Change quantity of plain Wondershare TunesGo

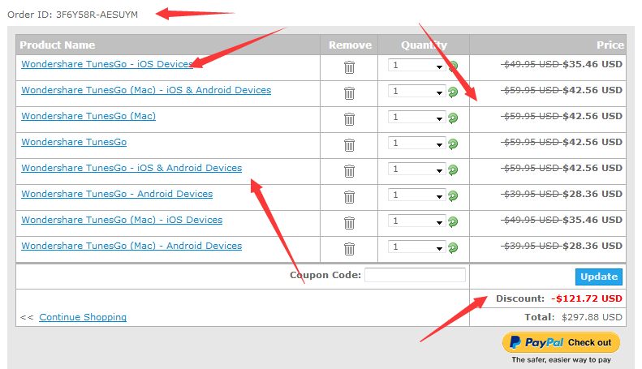pyautogui.click(x=417, y=143)
